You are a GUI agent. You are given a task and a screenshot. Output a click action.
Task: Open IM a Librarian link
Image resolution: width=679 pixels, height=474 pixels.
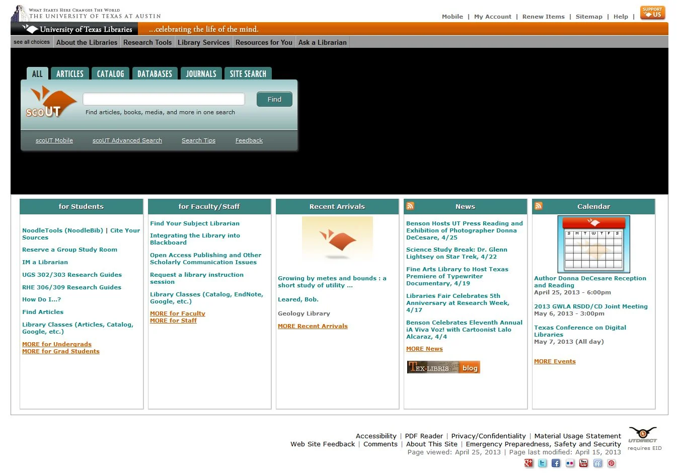pos(45,262)
